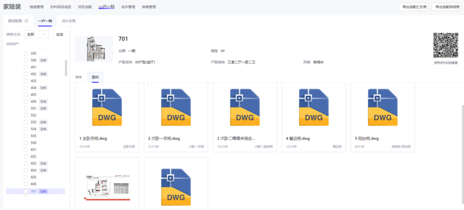The height and width of the screenshot is (210, 464).
Task: Open the 2 次卧一衣柜.dwg file icon
Action: tap(176, 107)
